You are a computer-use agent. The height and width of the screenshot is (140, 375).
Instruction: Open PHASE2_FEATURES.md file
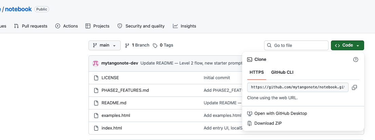pyautogui.click(x=125, y=90)
